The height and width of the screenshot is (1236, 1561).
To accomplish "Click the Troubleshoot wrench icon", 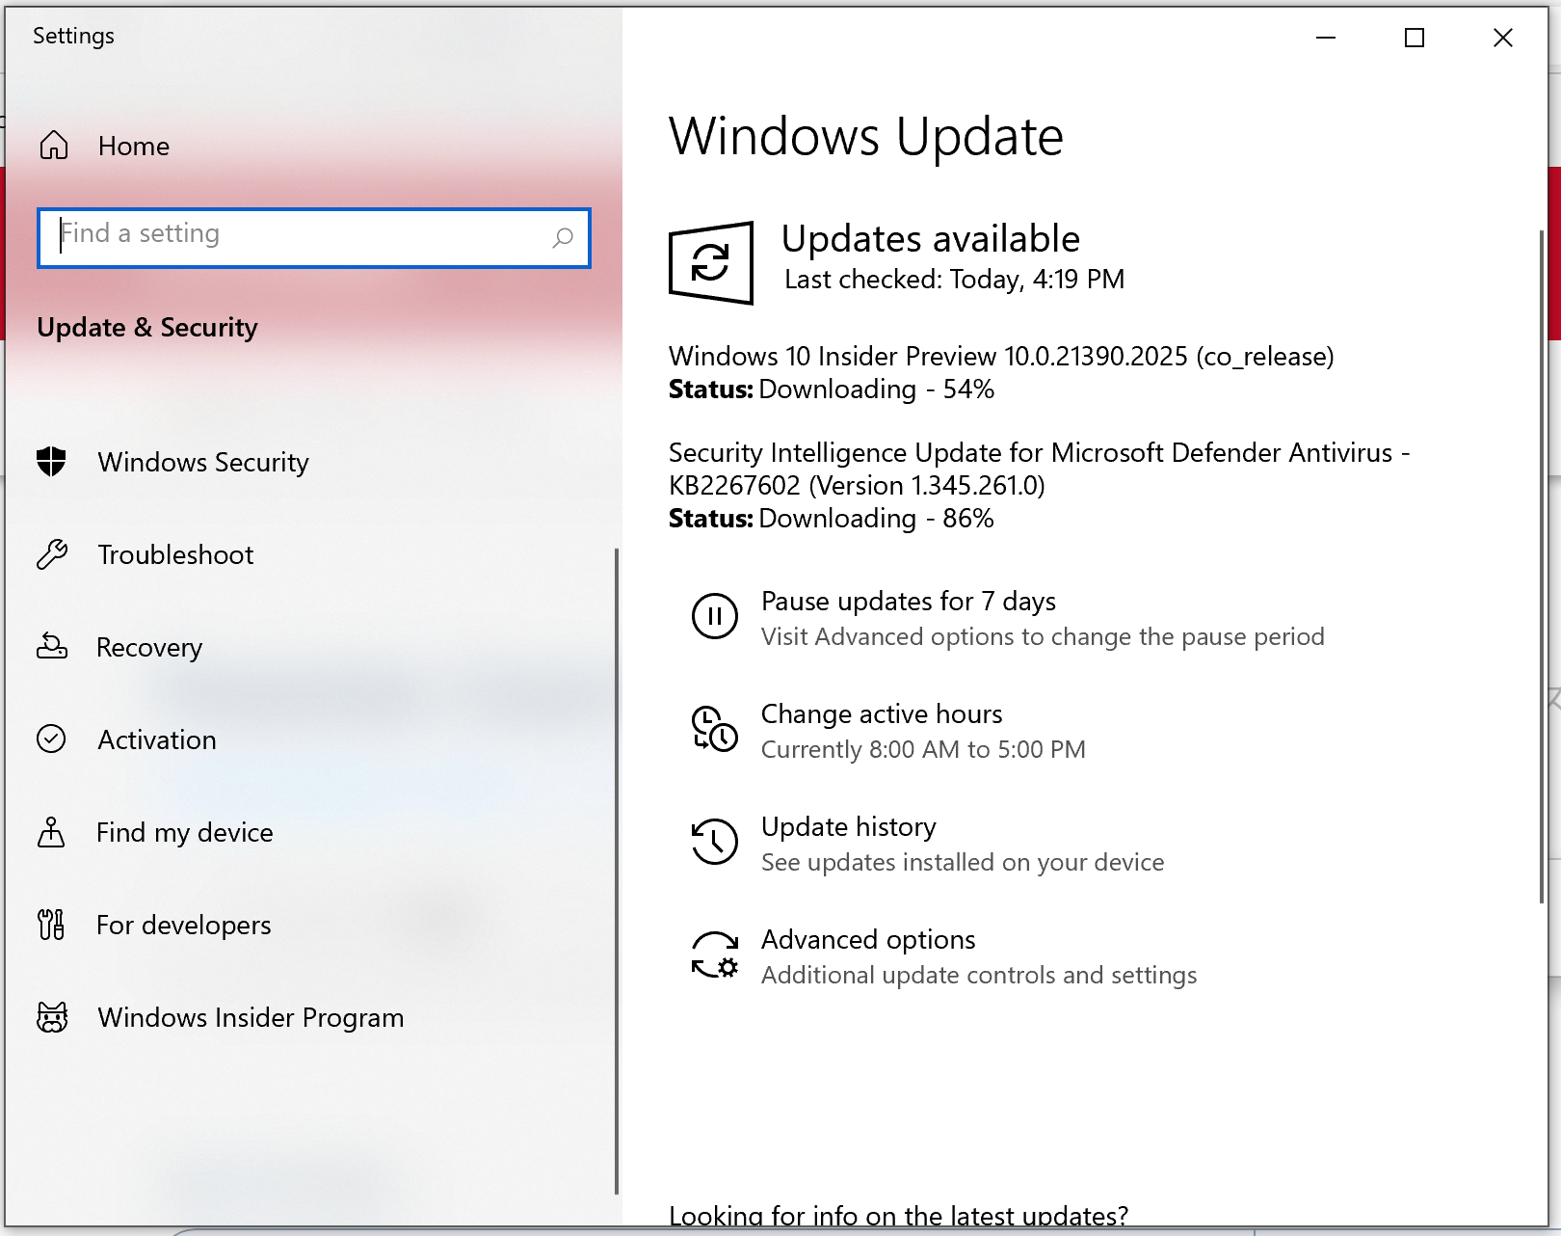I will [51, 554].
